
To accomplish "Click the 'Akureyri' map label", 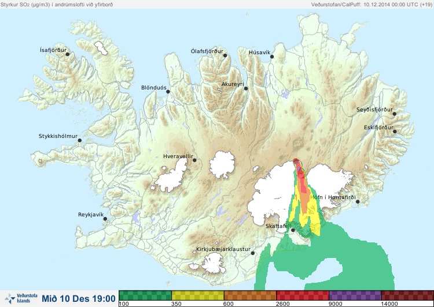I will tap(233, 84).
